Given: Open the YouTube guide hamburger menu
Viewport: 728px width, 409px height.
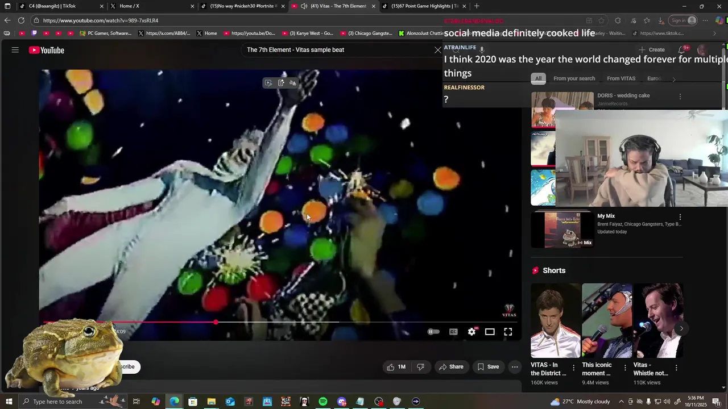Looking at the screenshot, I should (15, 50).
